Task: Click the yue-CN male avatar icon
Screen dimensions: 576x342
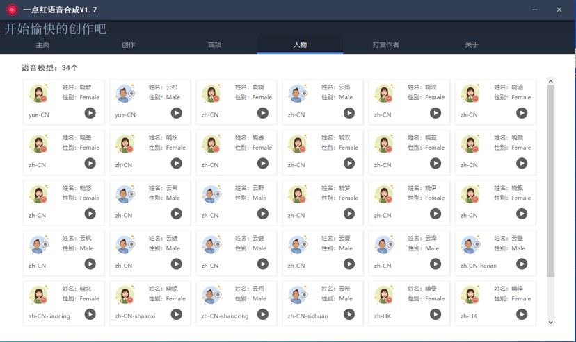Action: coord(125,94)
